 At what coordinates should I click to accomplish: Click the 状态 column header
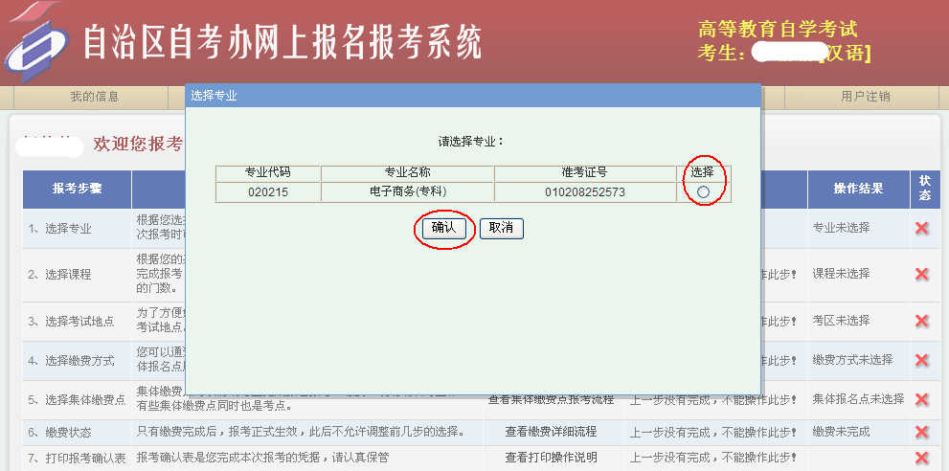tap(925, 189)
